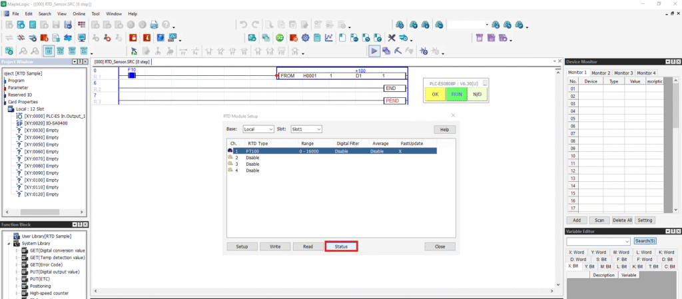Click the User Library book icon
Image resolution: width=682 pixels, height=299 pixels.
17,236
